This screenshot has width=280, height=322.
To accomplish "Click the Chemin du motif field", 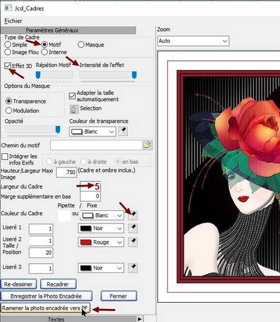I will click(x=96, y=145).
